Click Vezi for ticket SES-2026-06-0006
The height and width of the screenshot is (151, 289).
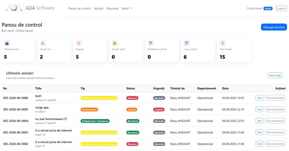259,98
